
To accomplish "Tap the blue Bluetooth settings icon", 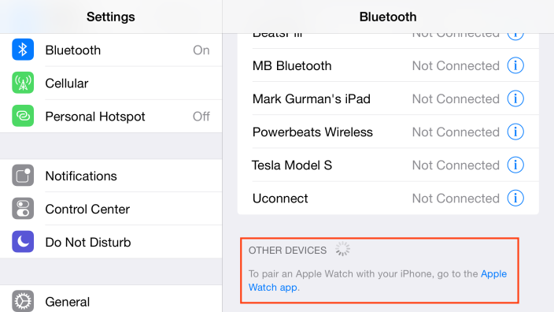I will [23, 50].
